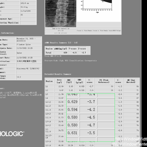Click the Scan Type field Lumbar Spine
147x147 pixels.
29,45
